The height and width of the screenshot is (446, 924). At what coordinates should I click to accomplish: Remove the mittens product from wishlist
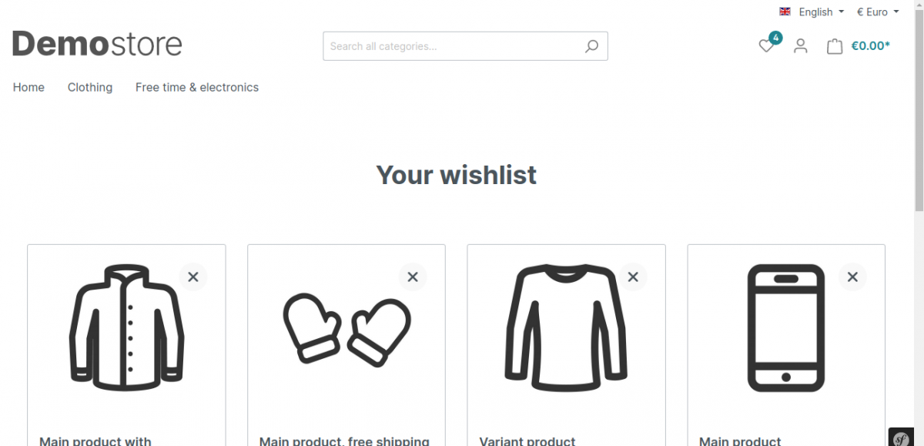tap(413, 277)
